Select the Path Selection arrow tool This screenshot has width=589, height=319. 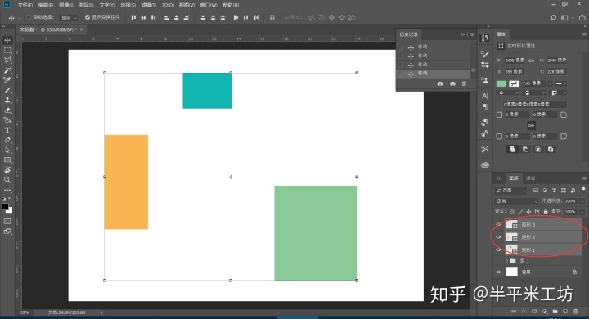(7, 150)
